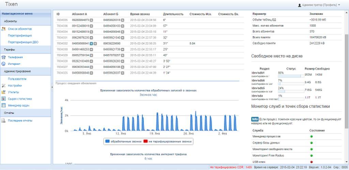The width and height of the screenshot is (349, 170).
Task: Open the Пользователи menu item
Action: [17, 79]
